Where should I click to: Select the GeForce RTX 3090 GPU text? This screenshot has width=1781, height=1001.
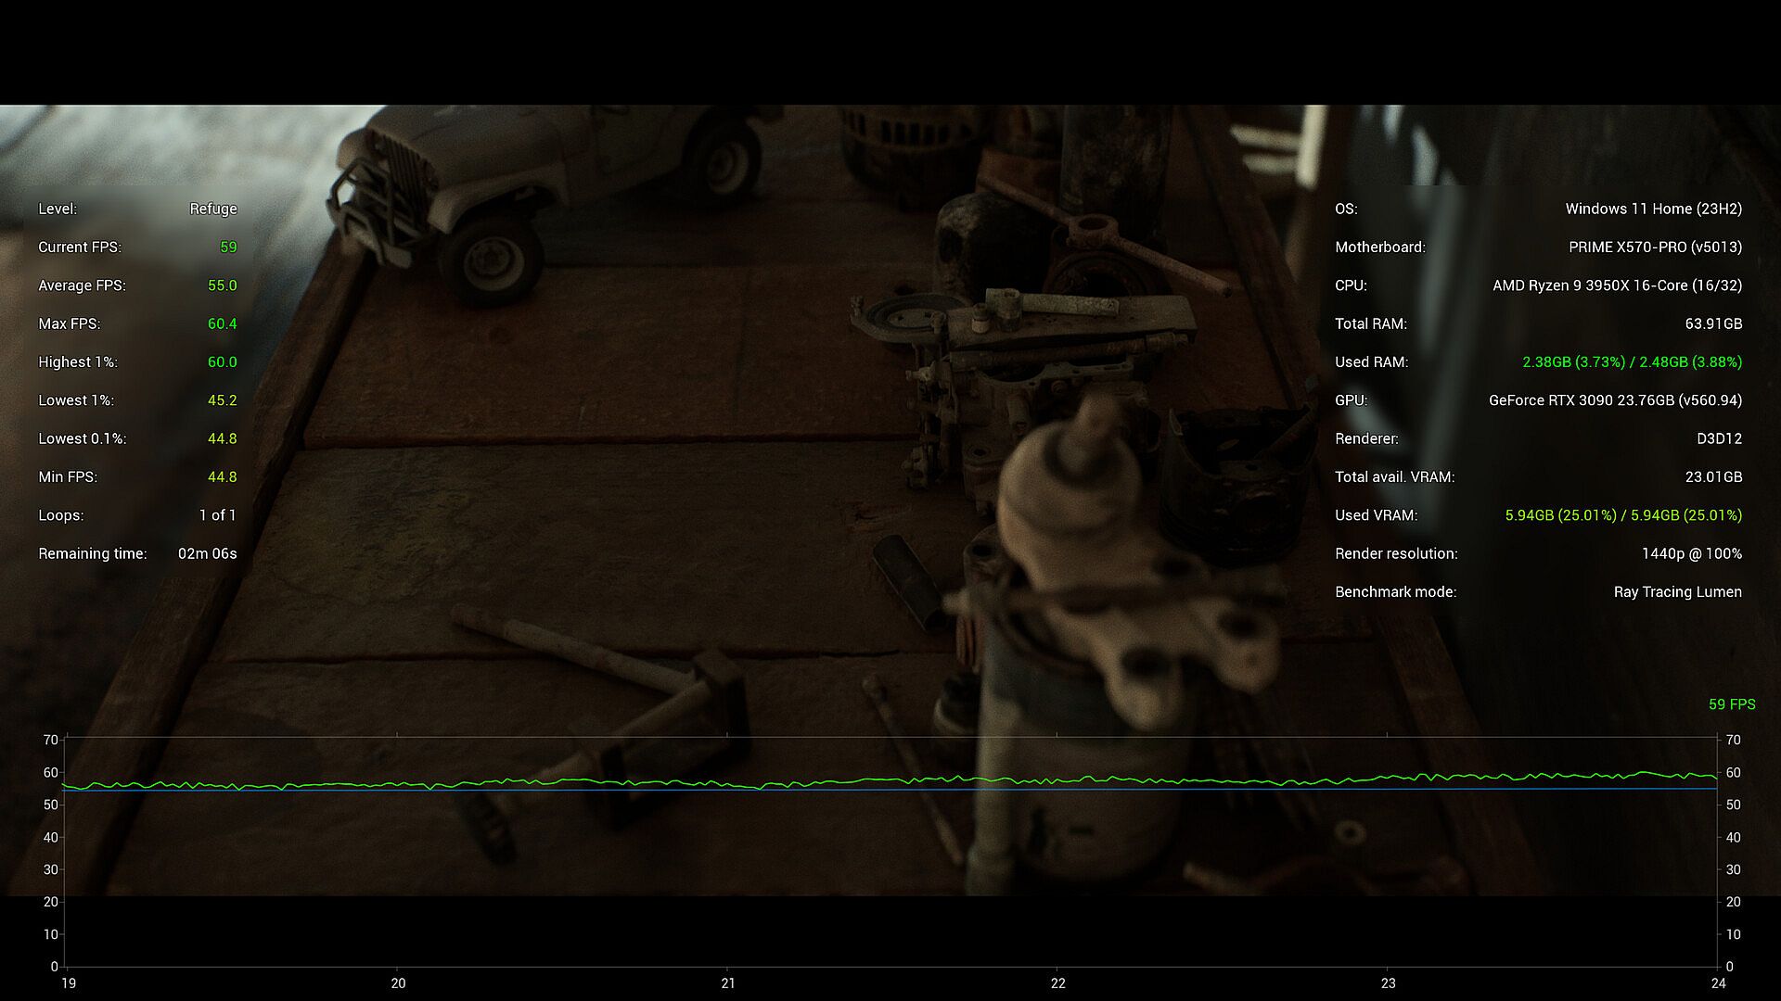click(1615, 400)
